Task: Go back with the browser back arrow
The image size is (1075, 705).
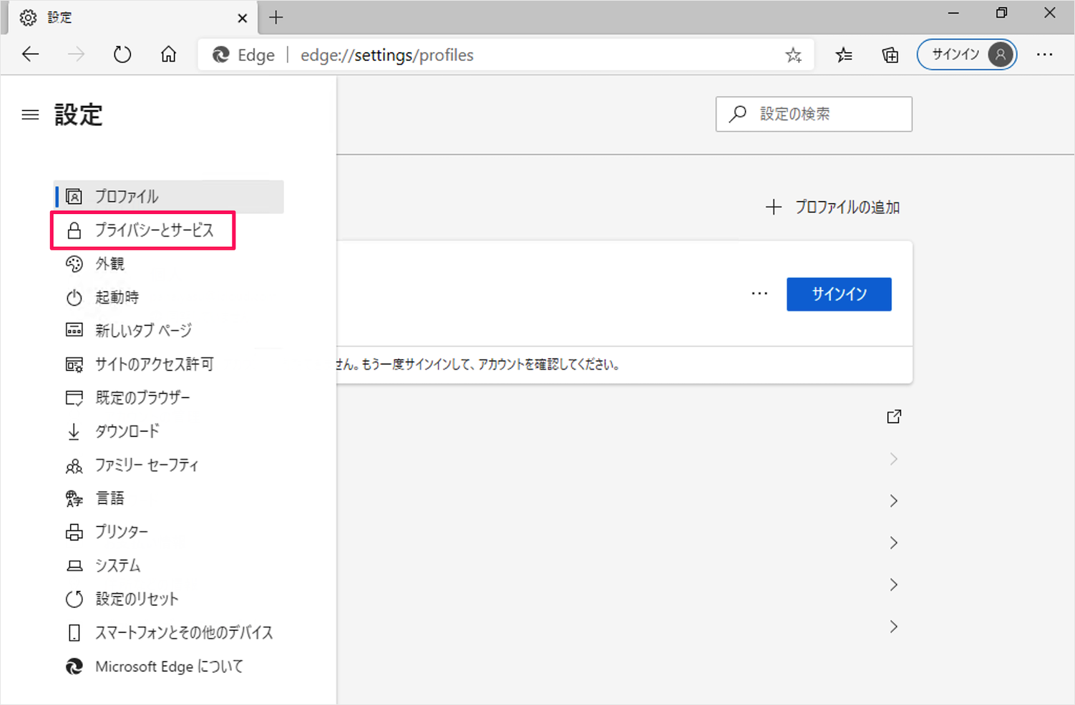Action: (30, 54)
